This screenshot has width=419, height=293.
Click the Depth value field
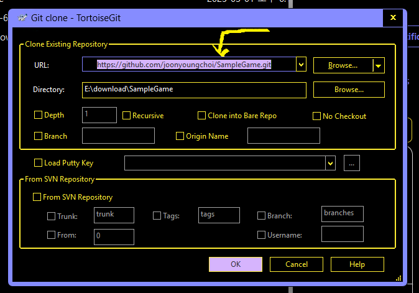click(x=99, y=115)
